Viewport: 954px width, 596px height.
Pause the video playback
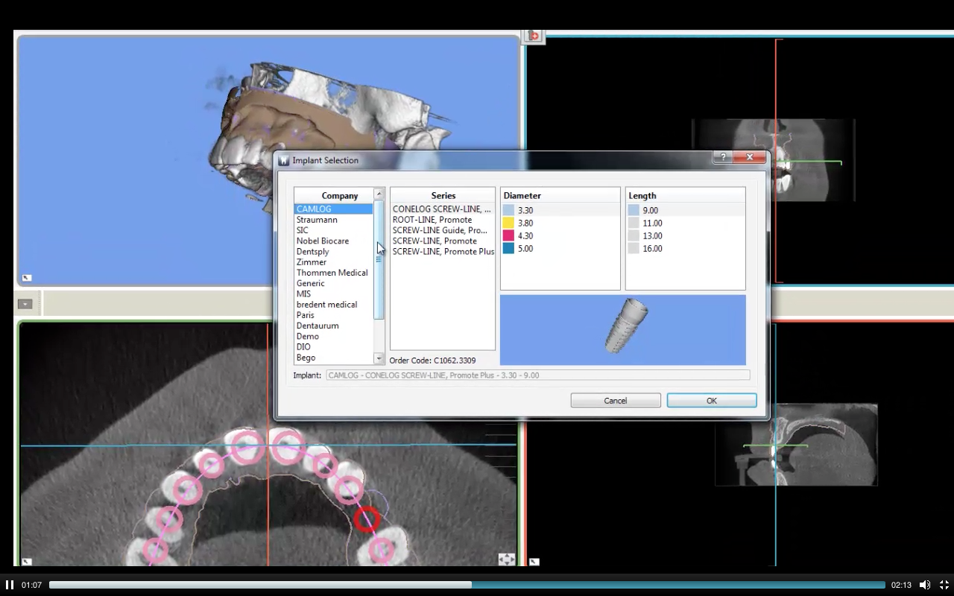point(10,585)
